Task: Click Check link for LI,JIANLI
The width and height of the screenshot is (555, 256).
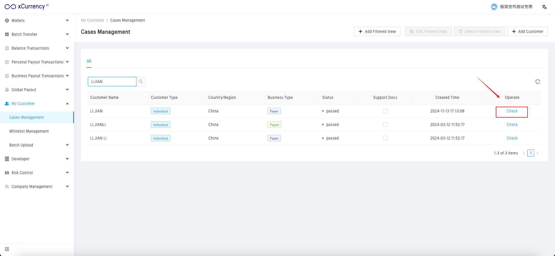Action: 512,125
